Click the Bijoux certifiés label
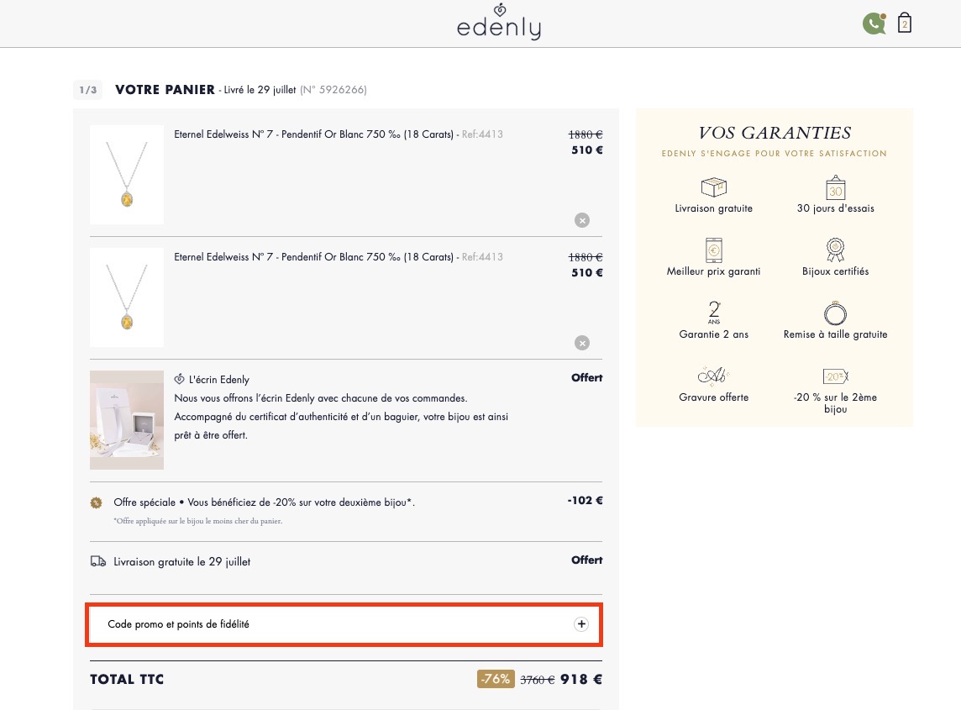 (x=835, y=271)
